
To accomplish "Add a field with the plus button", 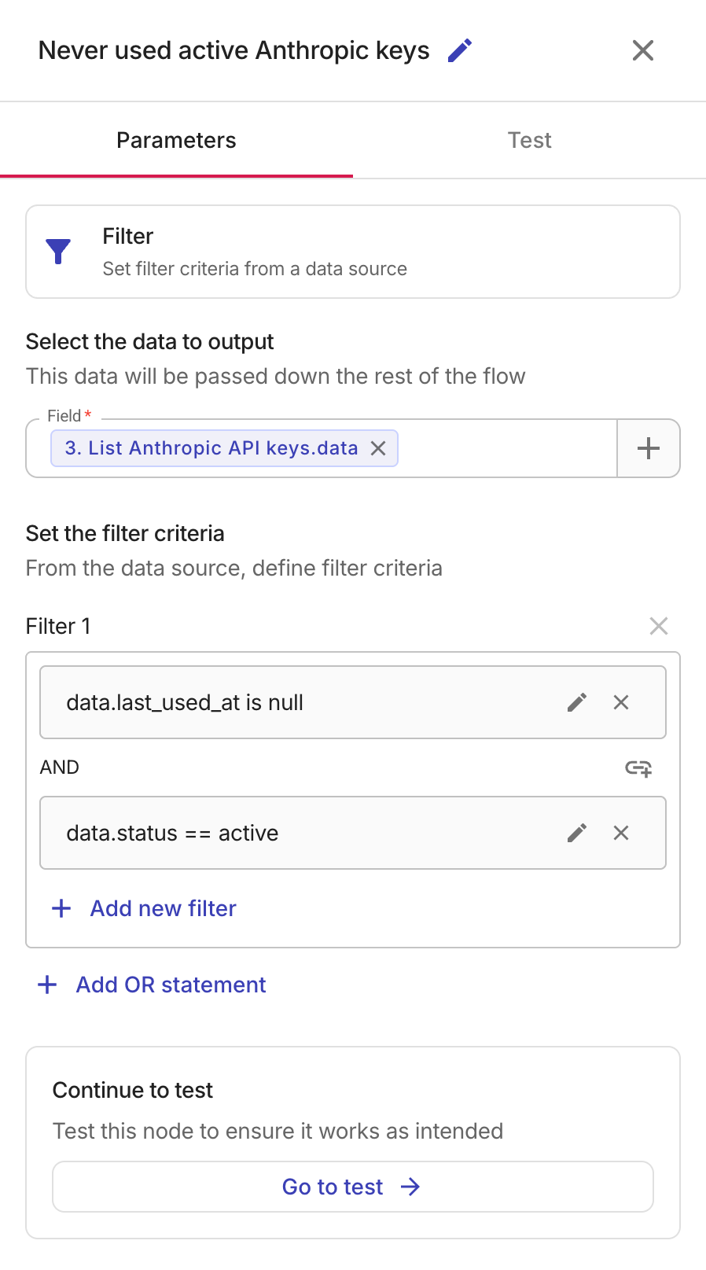I will pos(649,448).
